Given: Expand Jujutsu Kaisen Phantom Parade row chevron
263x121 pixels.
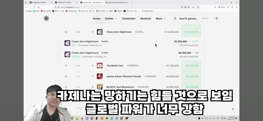Looking at the screenshot, I should coord(93,76).
